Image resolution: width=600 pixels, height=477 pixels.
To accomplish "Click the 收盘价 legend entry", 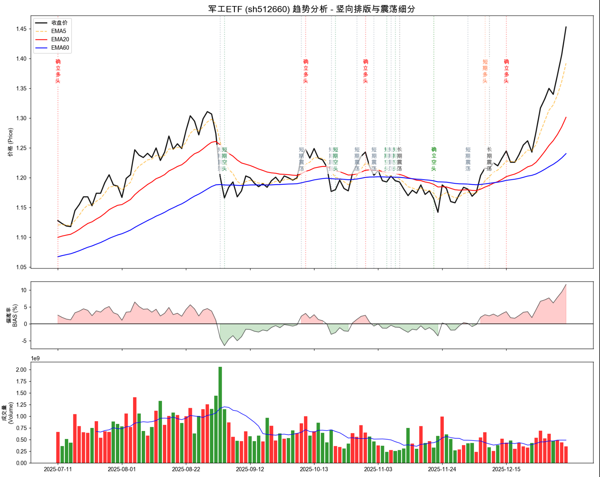I will [x=59, y=23].
